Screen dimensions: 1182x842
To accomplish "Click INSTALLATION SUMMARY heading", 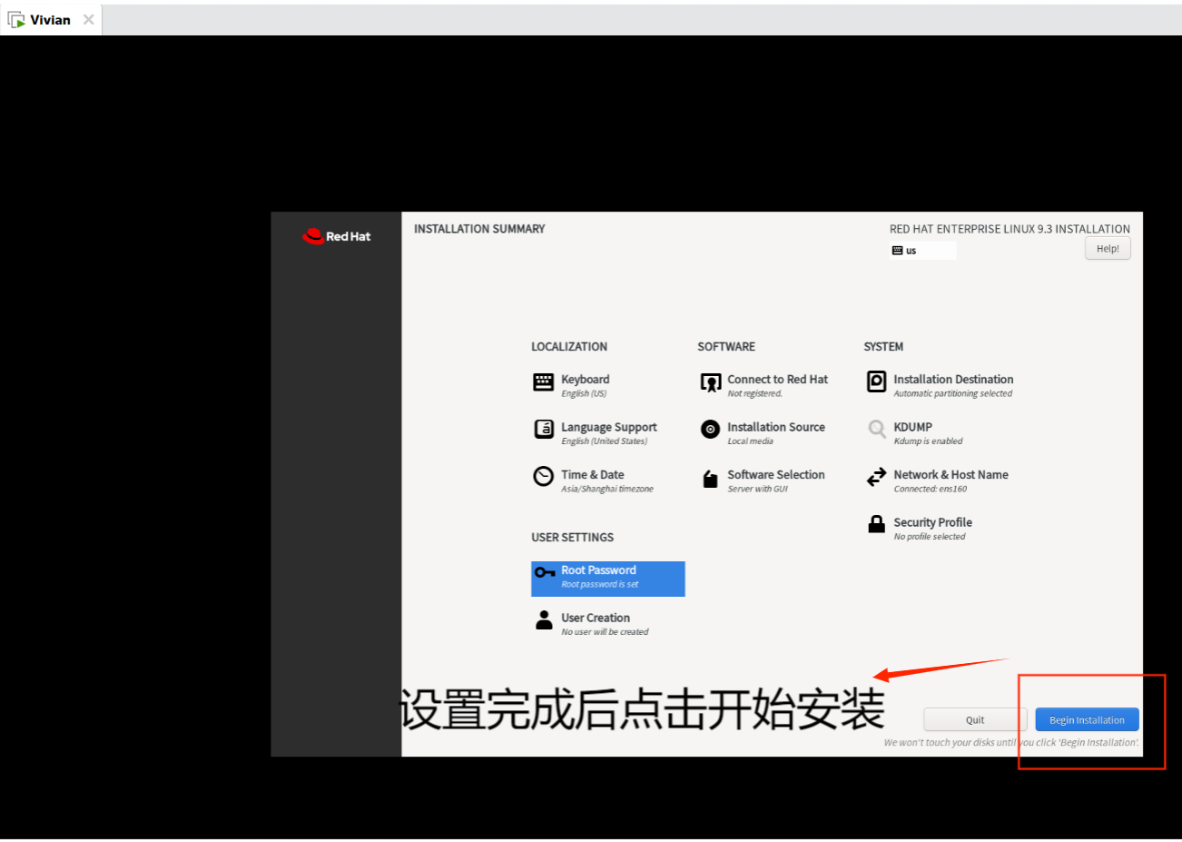I will (479, 229).
